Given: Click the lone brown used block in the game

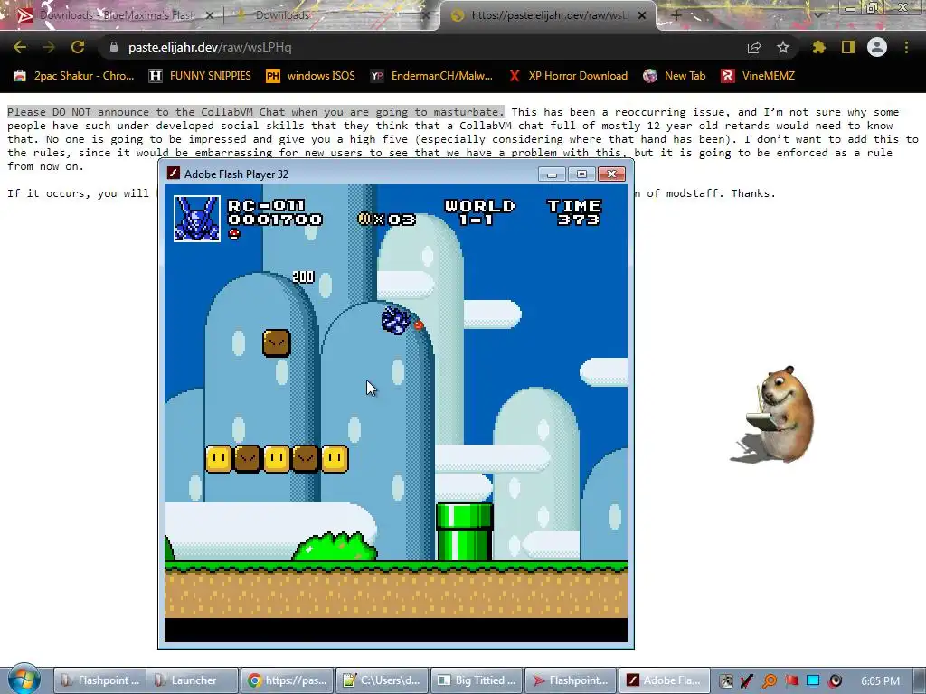Looking at the screenshot, I should coord(277,342).
